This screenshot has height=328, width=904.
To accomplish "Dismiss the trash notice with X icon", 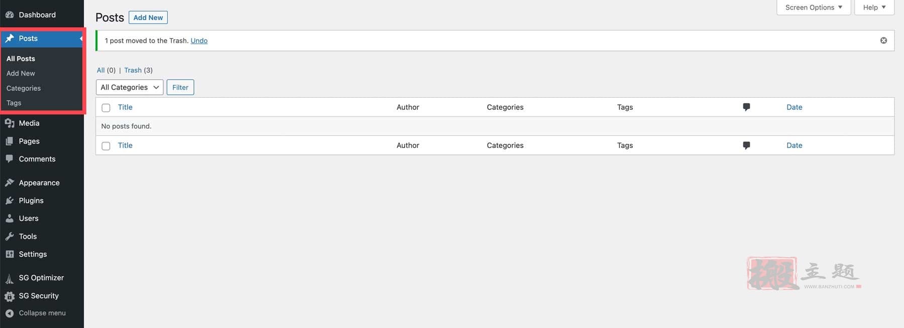I will [883, 41].
